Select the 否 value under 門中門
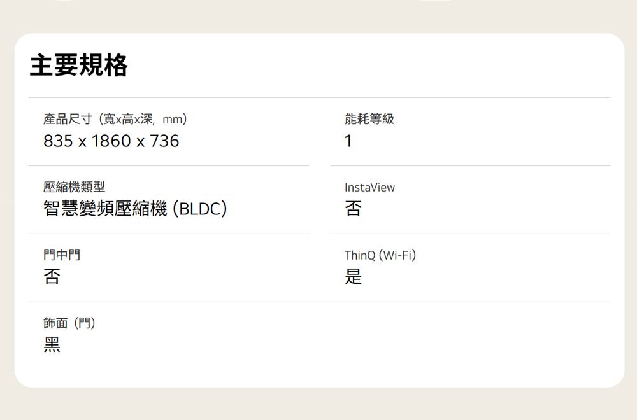Image resolution: width=637 pixels, height=420 pixels. 52,277
